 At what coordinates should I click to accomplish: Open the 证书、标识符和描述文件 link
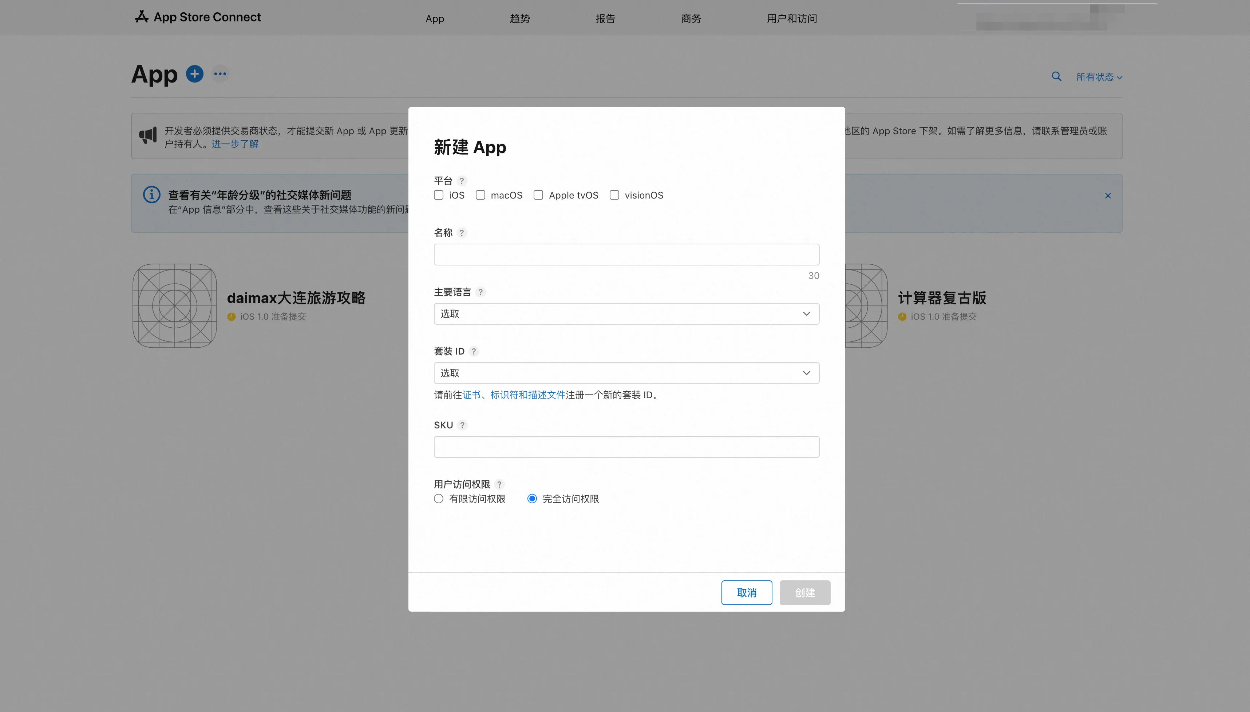pos(514,395)
